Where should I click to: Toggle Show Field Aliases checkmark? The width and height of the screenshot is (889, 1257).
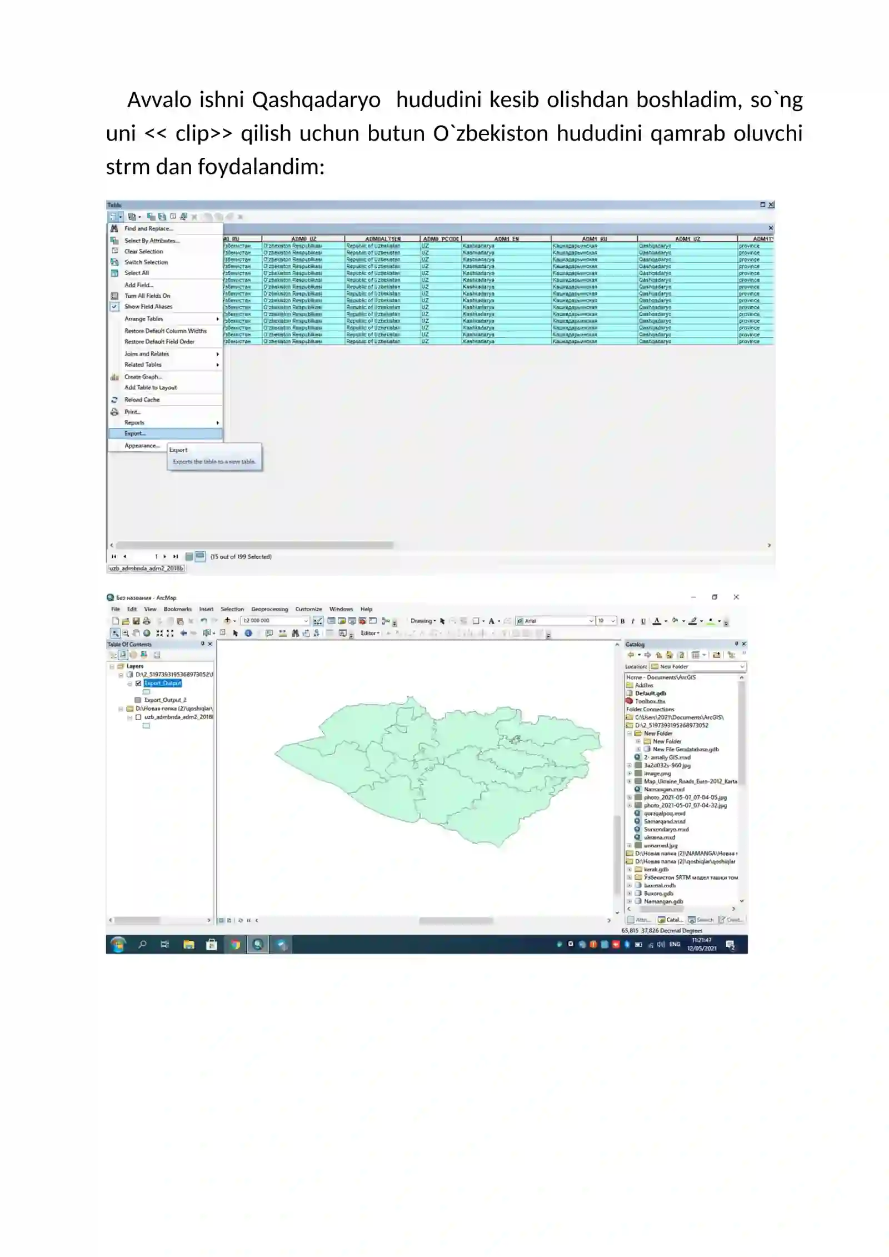pyautogui.click(x=114, y=306)
